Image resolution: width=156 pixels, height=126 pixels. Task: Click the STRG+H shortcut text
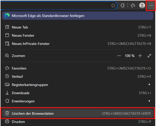click(x=144, y=76)
